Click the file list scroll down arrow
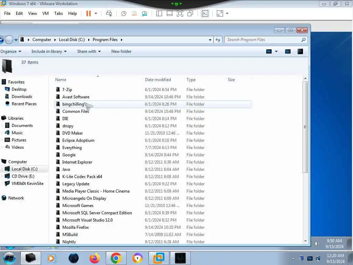Image resolution: width=353 pixels, height=265 pixels. [305, 241]
